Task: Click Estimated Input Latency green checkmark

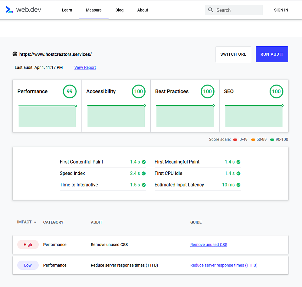Action: pyautogui.click(x=238, y=185)
